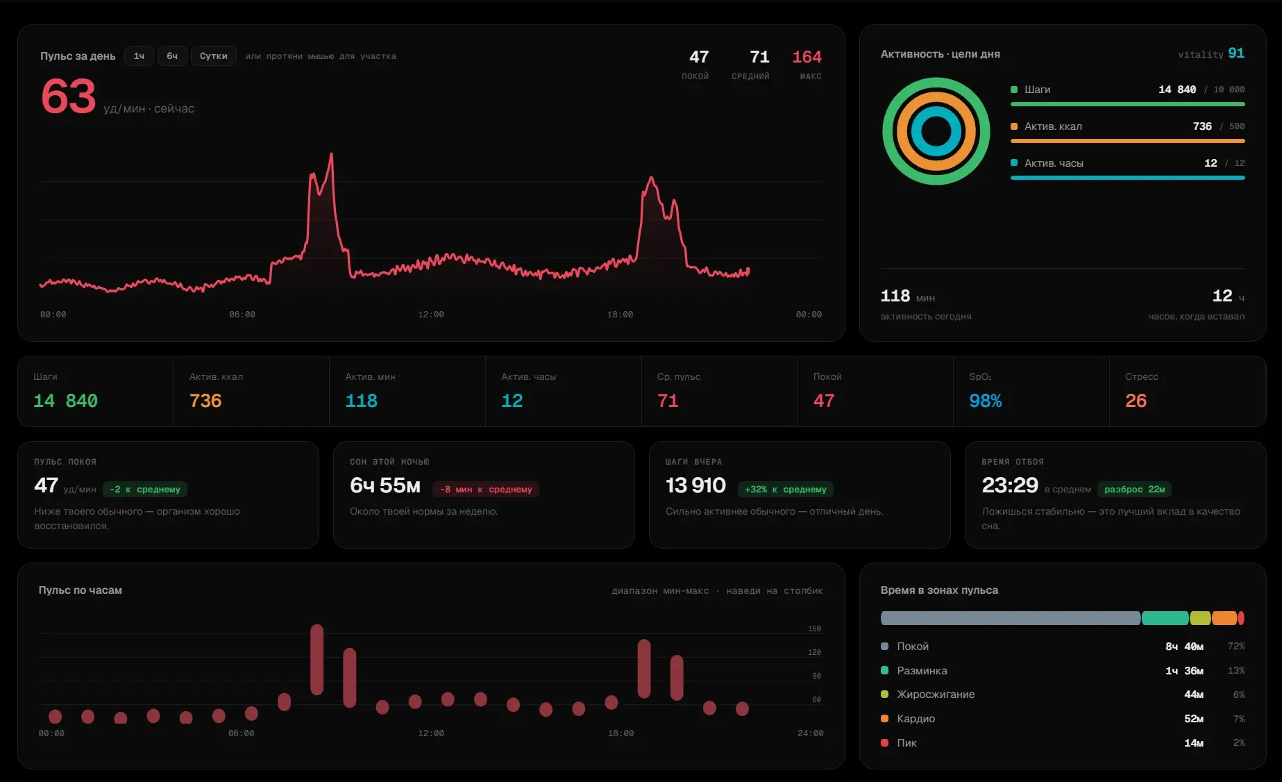This screenshot has width=1282, height=782.
Task: Click the -8 мин к среднему badge
Action: [x=486, y=490]
